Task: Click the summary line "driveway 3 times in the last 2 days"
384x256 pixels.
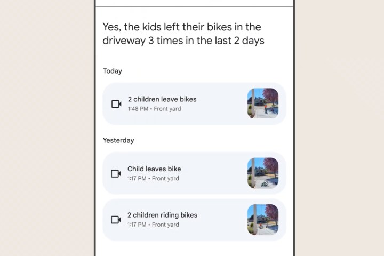Action: (183, 42)
